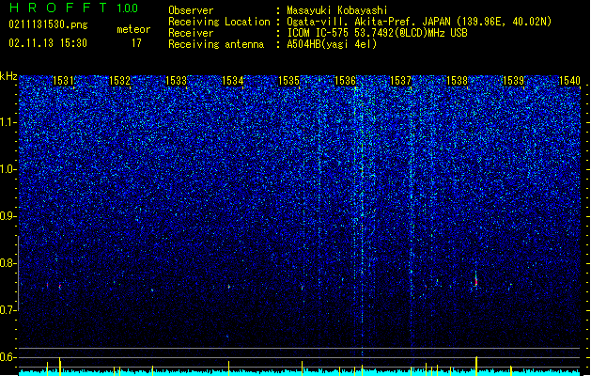This screenshot has width=591, height=376.
Task: Click the antenna text A504HB(yagi 4el)
Action: pyautogui.click(x=332, y=44)
